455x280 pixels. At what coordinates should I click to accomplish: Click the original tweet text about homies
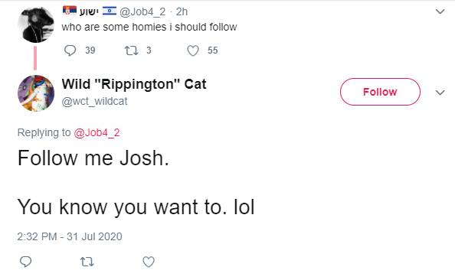coord(149,27)
